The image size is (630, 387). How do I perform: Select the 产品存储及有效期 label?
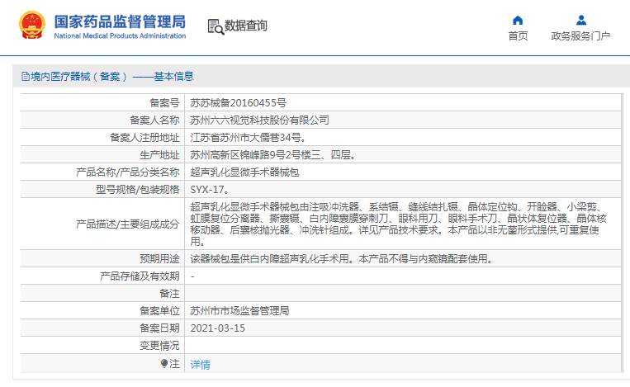click(140, 276)
